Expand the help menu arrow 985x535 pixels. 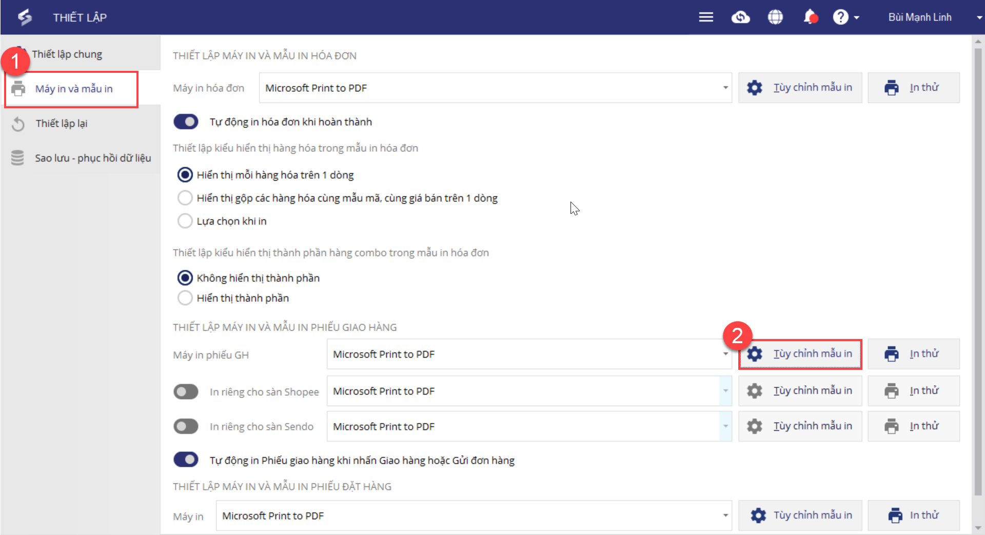click(856, 18)
